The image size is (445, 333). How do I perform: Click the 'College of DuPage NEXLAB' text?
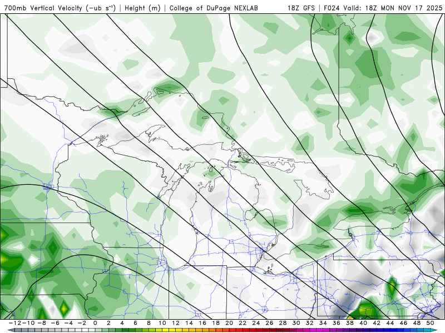pos(214,8)
